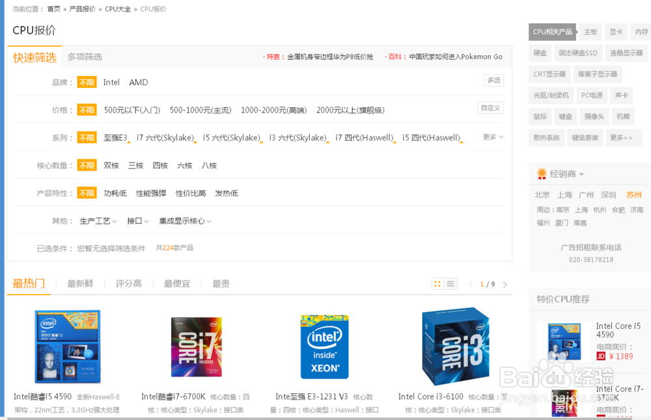Image resolution: width=651 pixels, height=420 pixels.
Task: Open 固态硬盘SSD category
Action: tap(578, 53)
